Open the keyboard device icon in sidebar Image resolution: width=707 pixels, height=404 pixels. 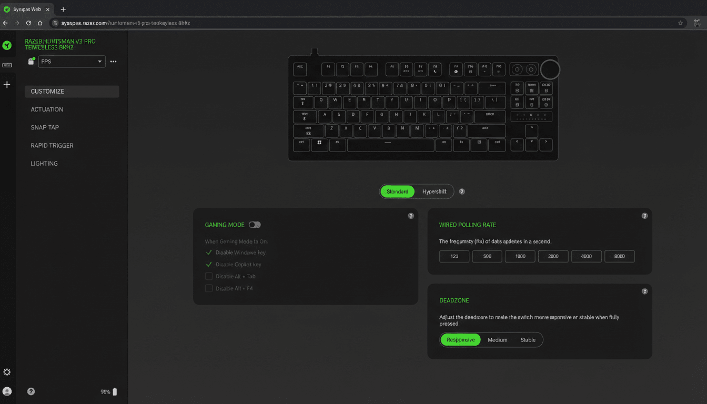(7, 65)
